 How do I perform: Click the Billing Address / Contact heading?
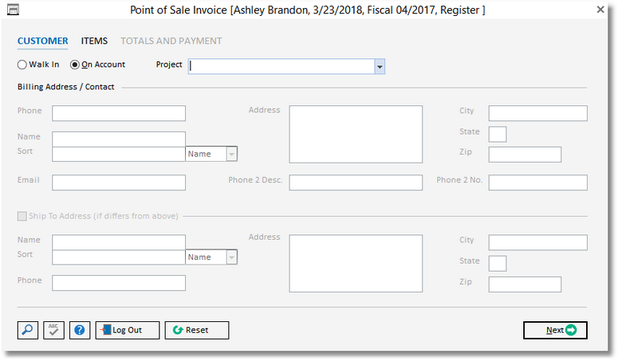pyautogui.click(x=66, y=87)
